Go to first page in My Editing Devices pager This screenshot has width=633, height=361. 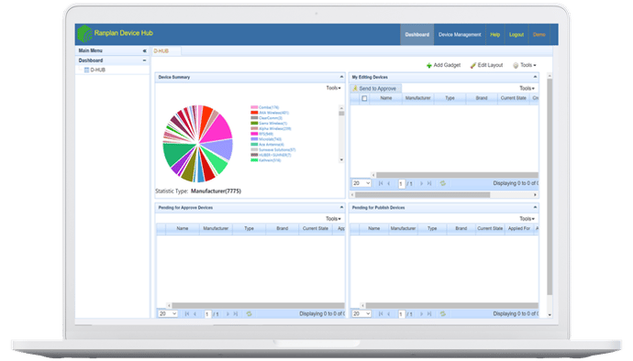pos(381,183)
